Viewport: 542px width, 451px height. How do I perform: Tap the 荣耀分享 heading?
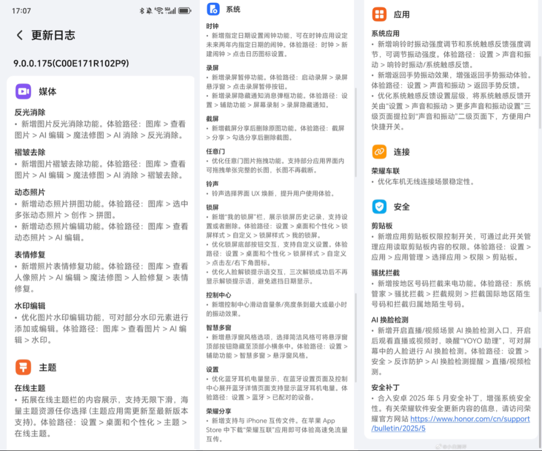pos(218,411)
